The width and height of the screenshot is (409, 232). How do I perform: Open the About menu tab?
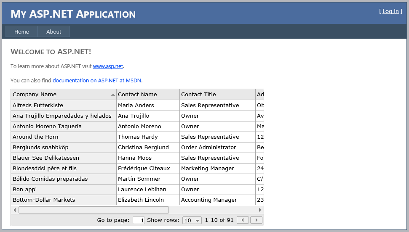[x=54, y=32]
